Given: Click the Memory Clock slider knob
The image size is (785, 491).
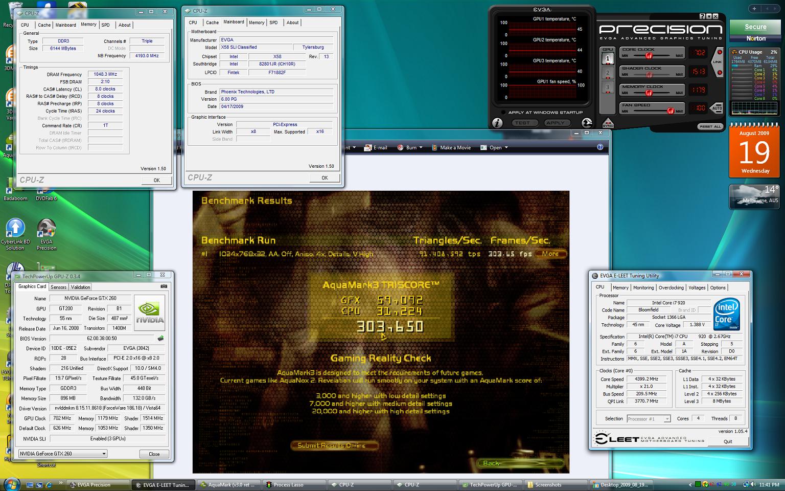Looking at the screenshot, I should click(x=649, y=93).
